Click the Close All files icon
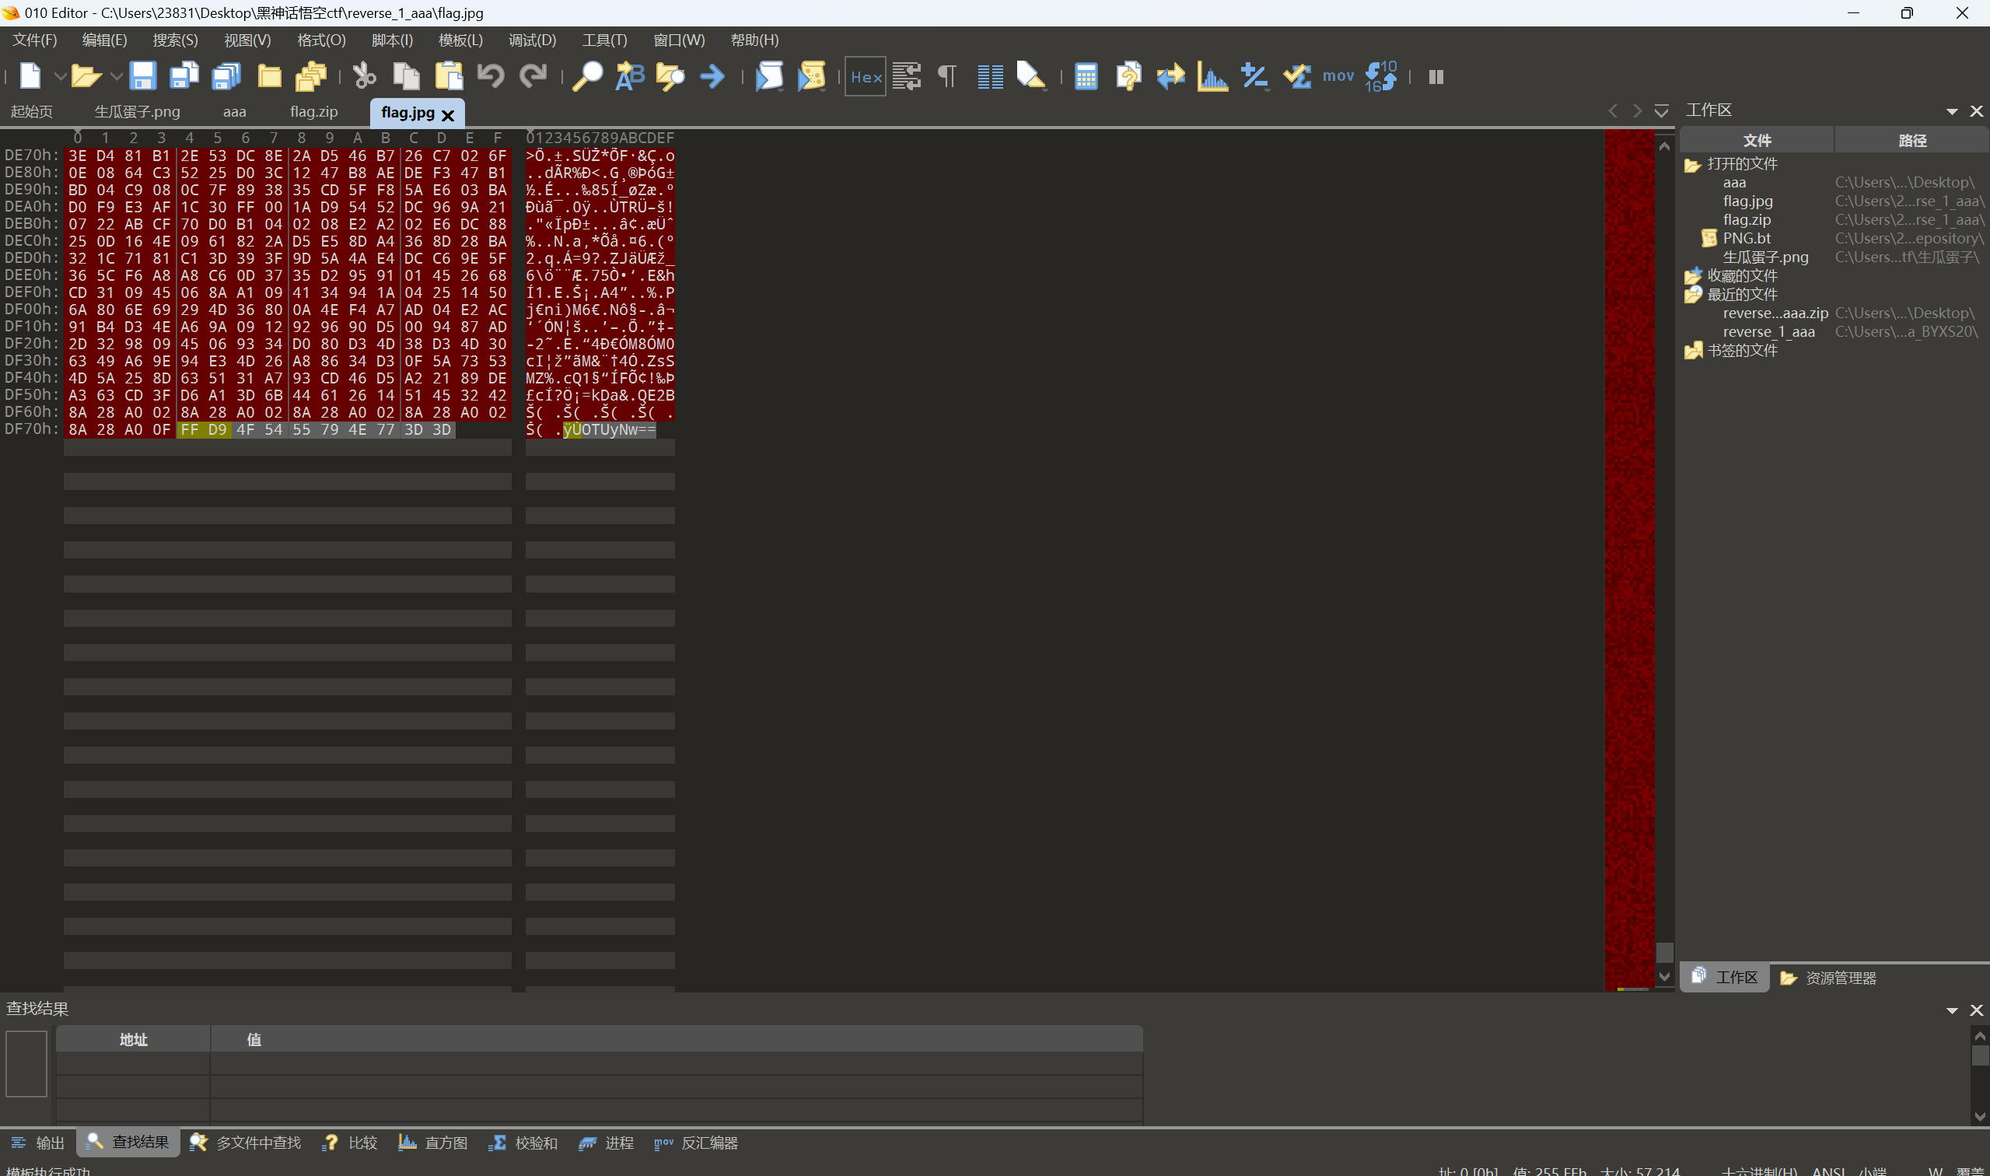 pyautogui.click(x=311, y=76)
